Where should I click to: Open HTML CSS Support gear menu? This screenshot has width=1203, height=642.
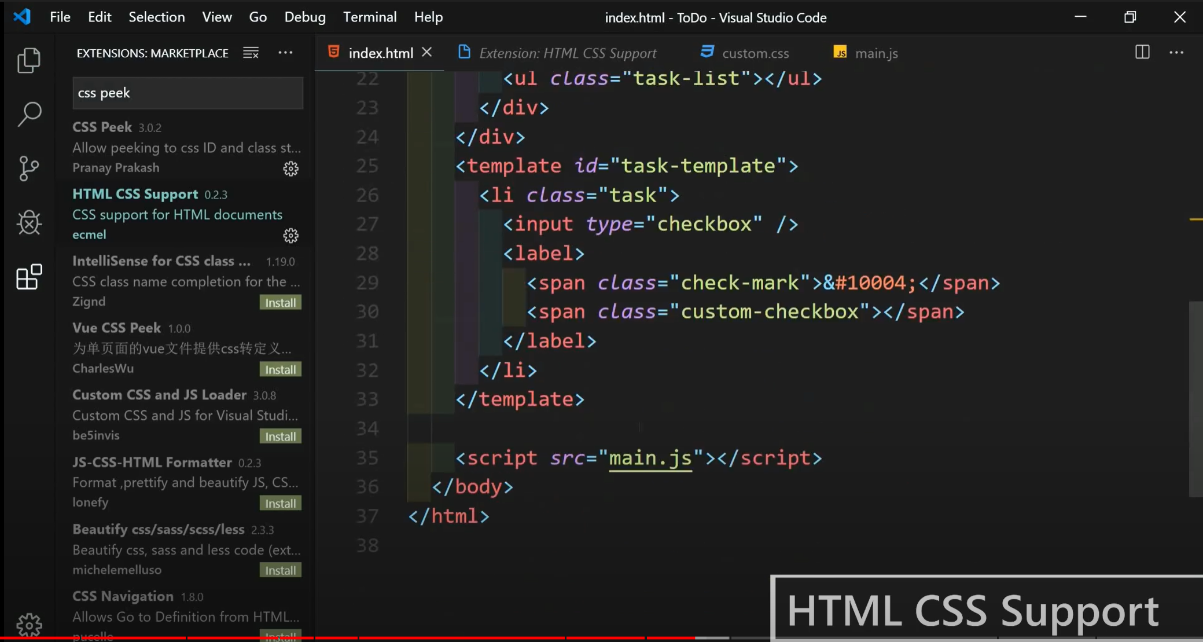pyautogui.click(x=290, y=236)
